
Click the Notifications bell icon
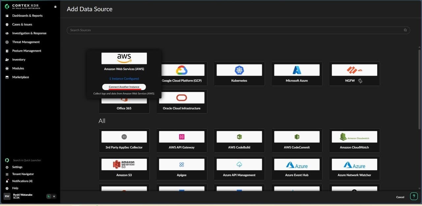pos(7,181)
